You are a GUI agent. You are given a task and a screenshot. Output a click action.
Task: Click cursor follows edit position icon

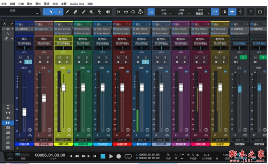pos(240,12)
